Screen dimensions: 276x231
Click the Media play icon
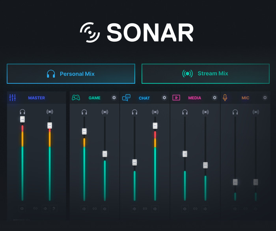coord(176,98)
